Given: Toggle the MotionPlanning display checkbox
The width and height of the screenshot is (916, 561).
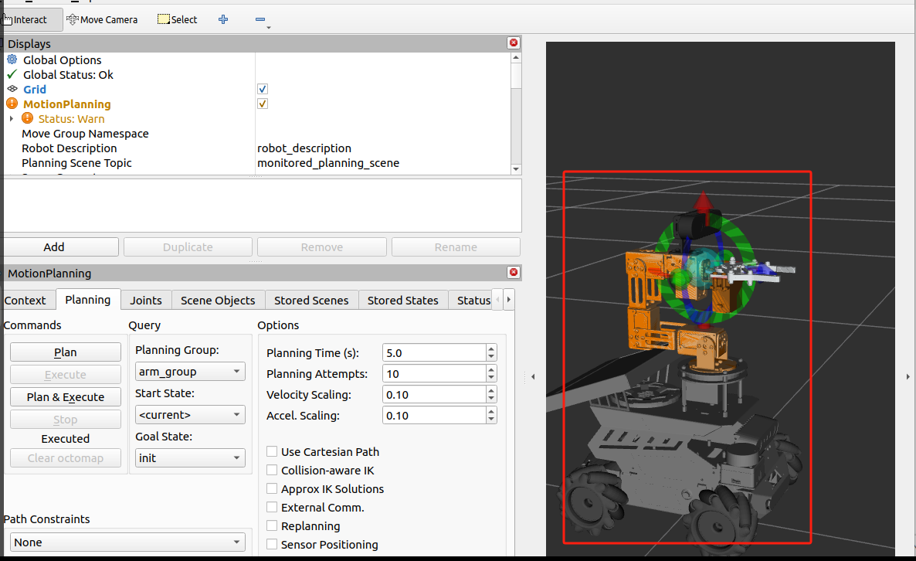Looking at the screenshot, I should coord(263,104).
